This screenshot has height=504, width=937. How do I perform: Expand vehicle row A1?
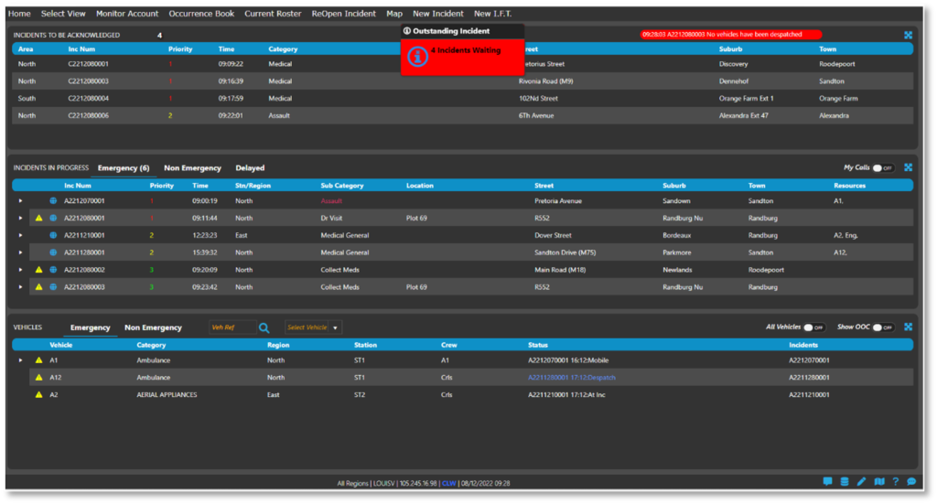(x=20, y=360)
